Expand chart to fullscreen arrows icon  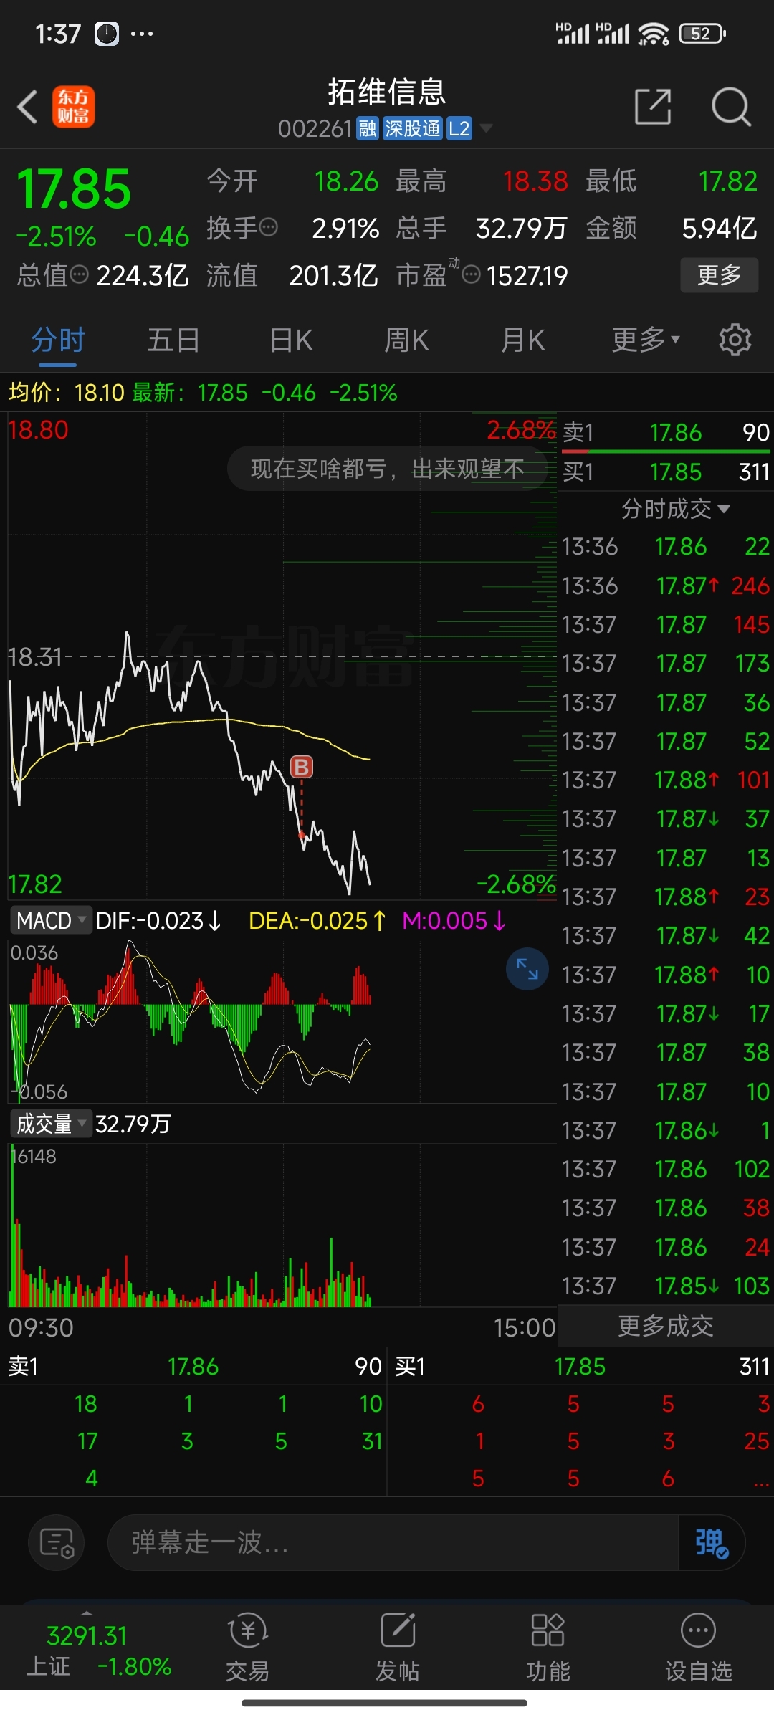pyautogui.click(x=527, y=969)
